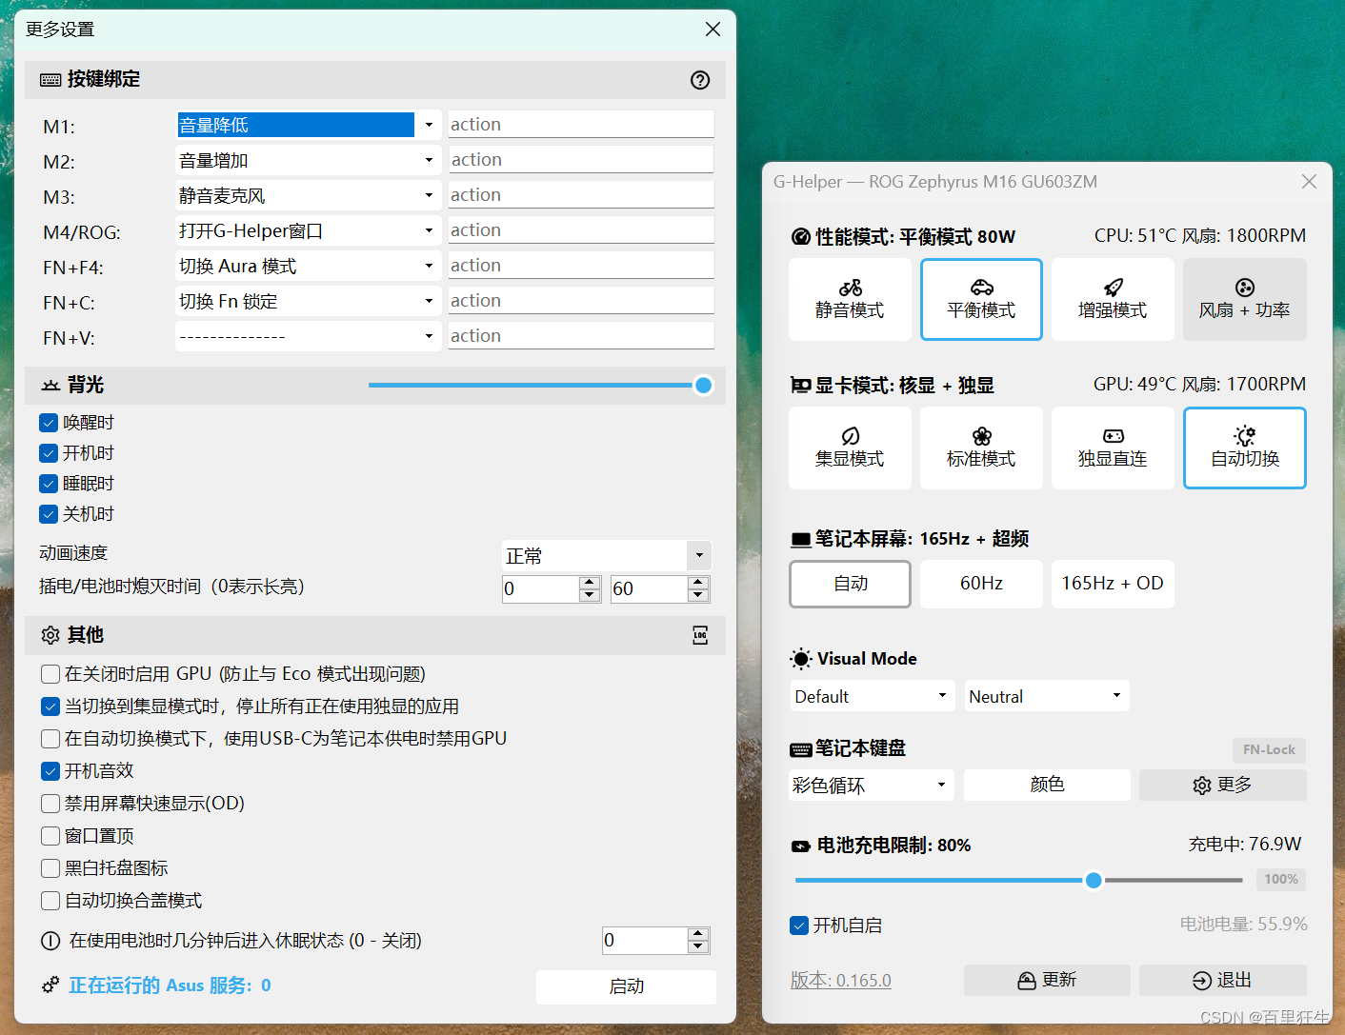Viewport: 1345px width, 1035px height.
Task: Click the gears icon beside Asus 服务
Action: click(50, 985)
